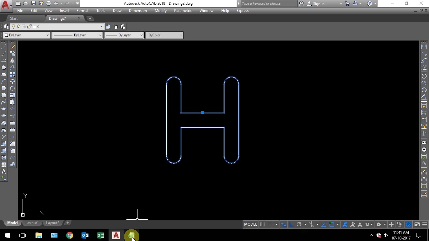429x241 pixels.
Task: Open Layer Properties Manager
Action: click(x=6, y=27)
